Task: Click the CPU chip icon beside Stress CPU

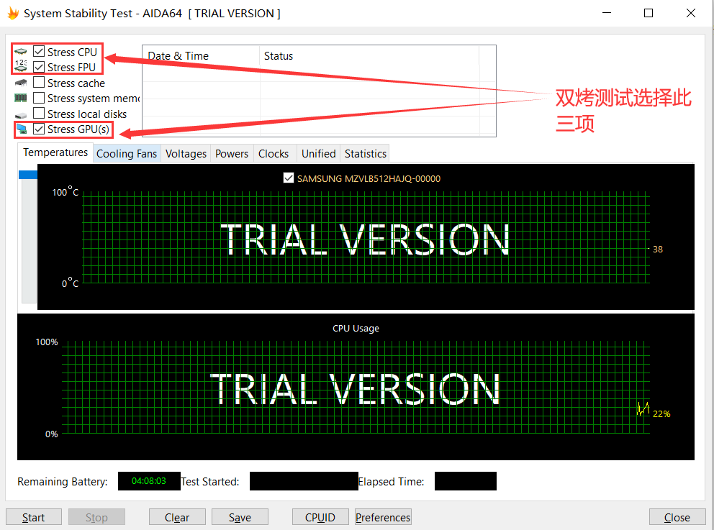Action: pos(20,51)
